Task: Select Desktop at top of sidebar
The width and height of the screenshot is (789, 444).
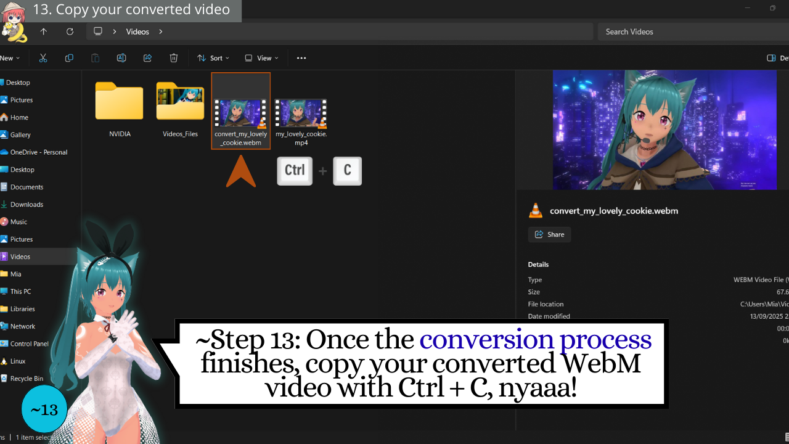Action: click(18, 83)
